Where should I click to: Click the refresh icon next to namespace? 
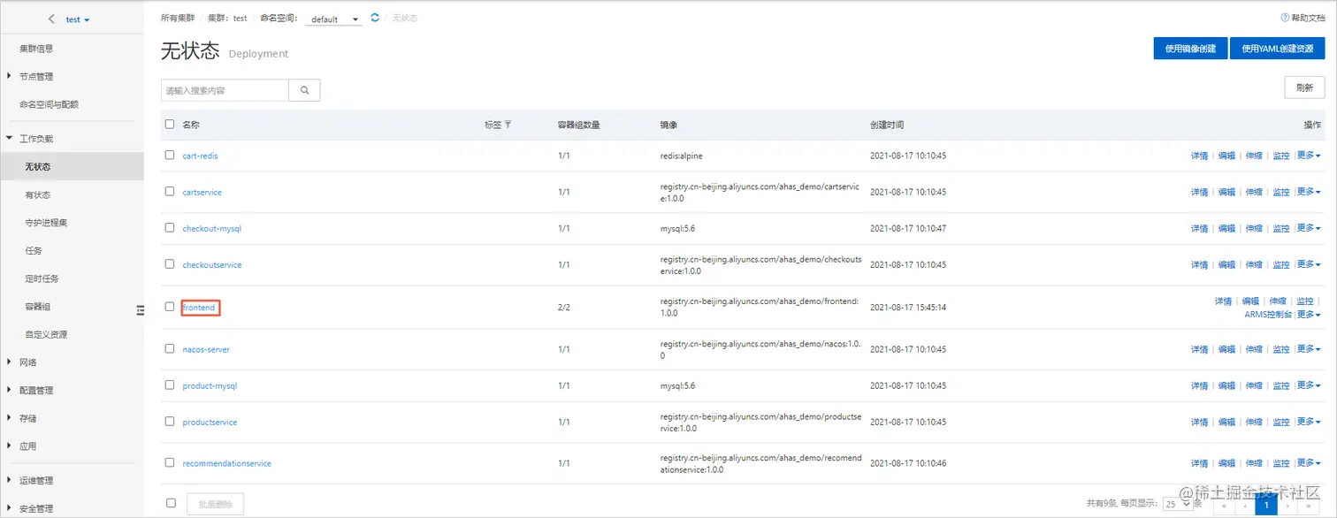pyautogui.click(x=375, y=18)
